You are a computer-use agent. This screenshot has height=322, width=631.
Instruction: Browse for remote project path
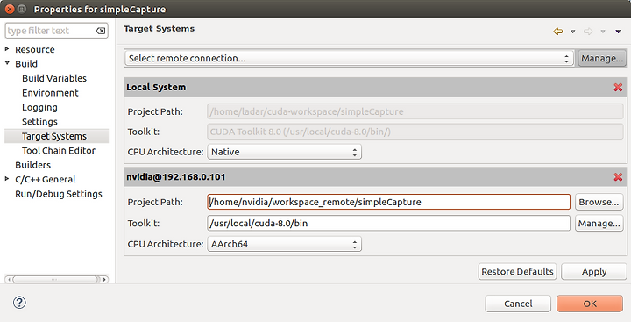(599, 202)
